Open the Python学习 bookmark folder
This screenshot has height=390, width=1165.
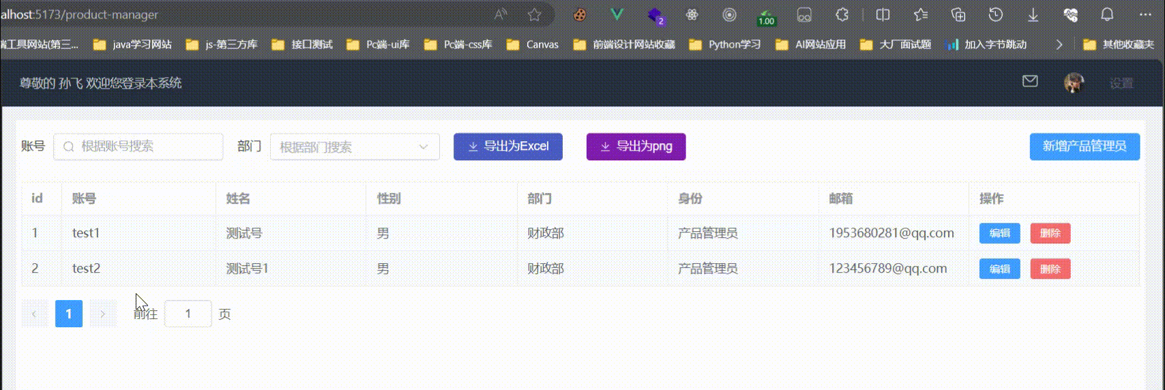click(725, 44)
